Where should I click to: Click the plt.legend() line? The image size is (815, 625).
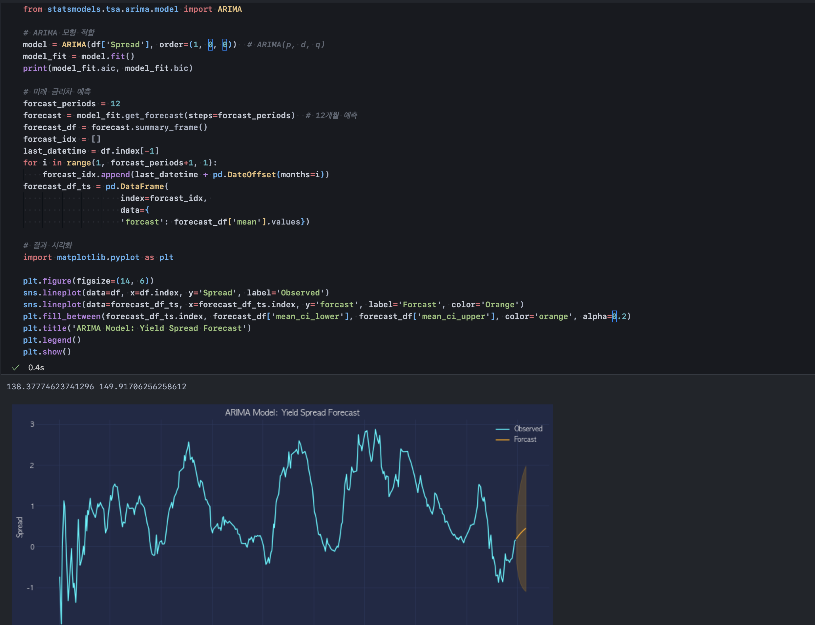pos(52,340)
